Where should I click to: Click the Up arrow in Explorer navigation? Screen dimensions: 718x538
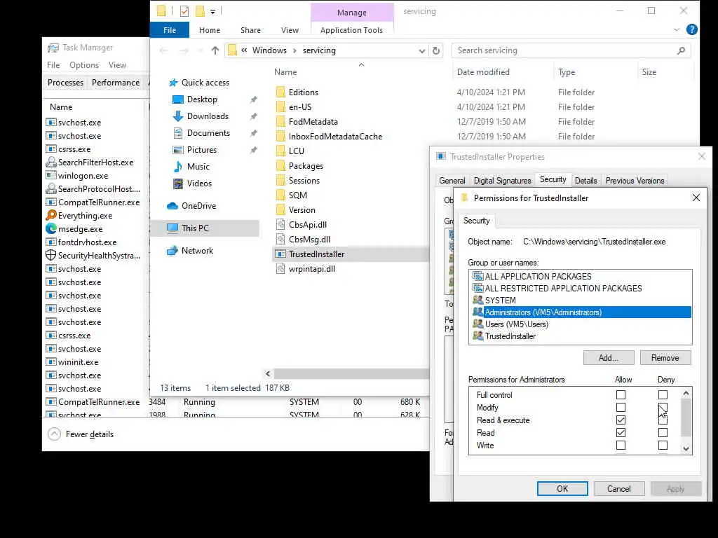point(215,50)
